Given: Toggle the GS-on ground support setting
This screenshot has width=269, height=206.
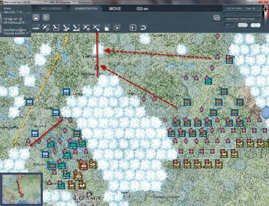Looking at the screenshot, I should pyautogui.click(x=142, y=9).
